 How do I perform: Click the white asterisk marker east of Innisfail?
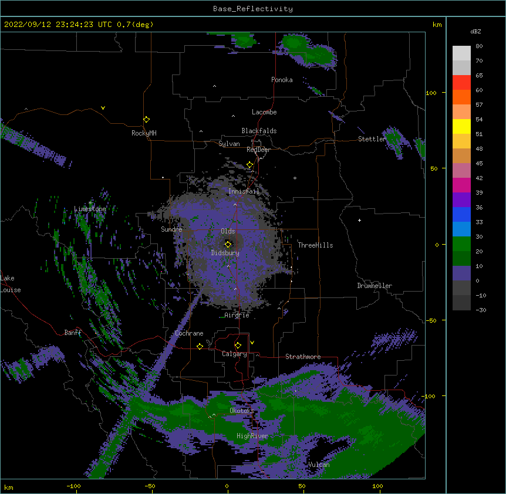click(x=295, y=178)
